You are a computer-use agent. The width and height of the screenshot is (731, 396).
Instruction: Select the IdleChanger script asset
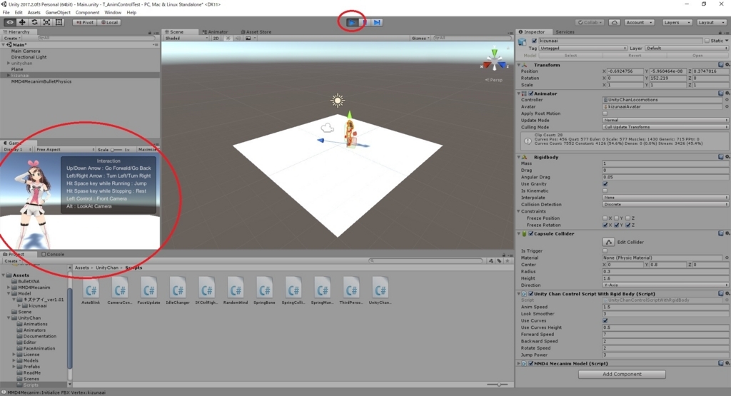coord(178,291)
